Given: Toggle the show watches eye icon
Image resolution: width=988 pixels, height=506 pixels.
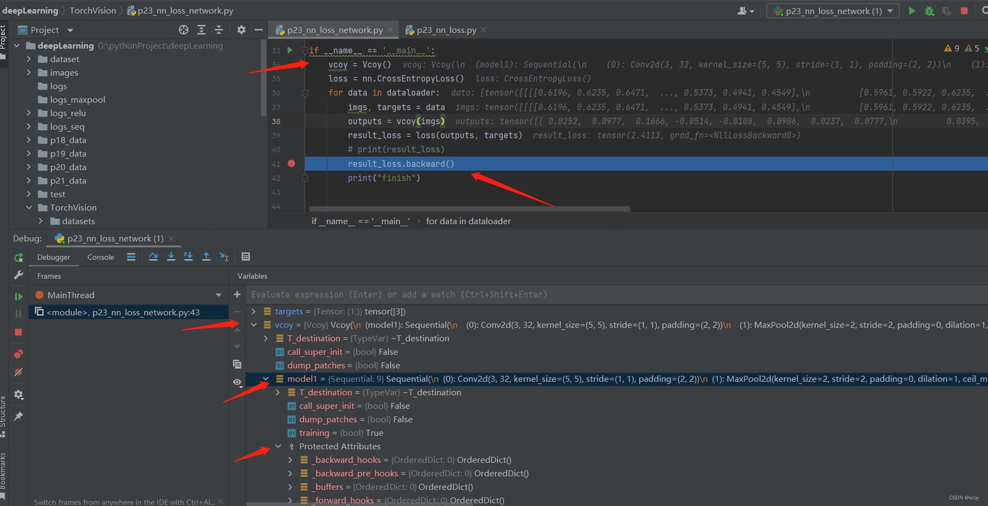Looking at the screenshot, I should [x=237, y=382].
